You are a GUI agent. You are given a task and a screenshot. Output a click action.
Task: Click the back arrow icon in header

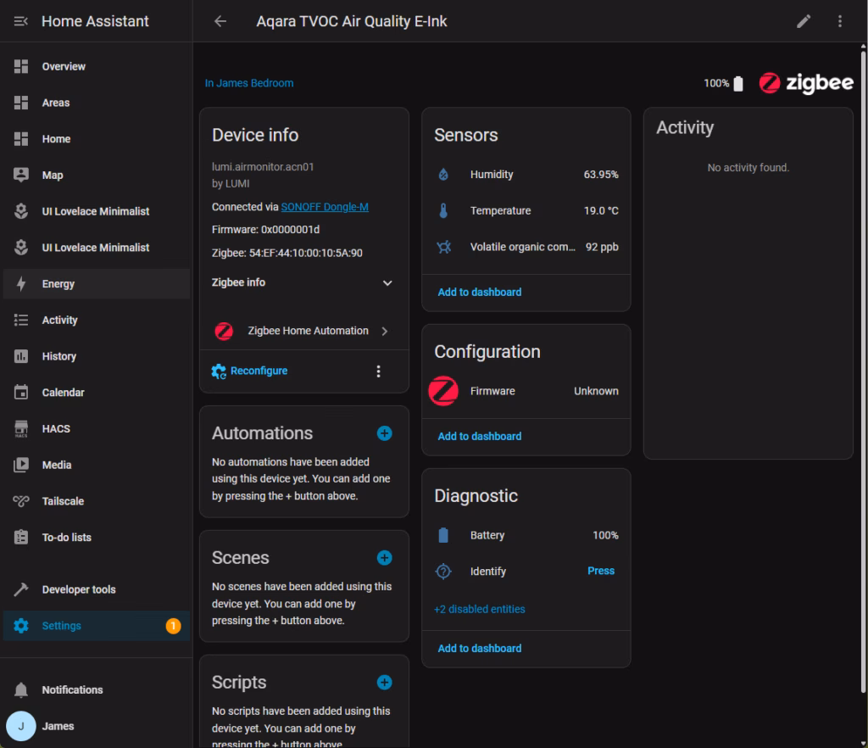pos(220,21)
